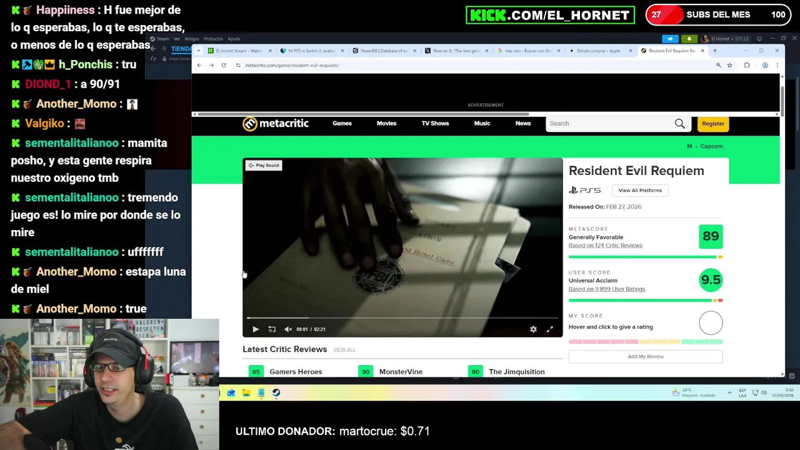The height and width of the screenshot is (450, 800).
Task: Click the 9.5 user score badge
Action: click(x=711, y=280)
